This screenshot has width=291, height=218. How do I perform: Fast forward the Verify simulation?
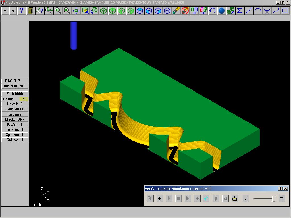coord(197,199)
